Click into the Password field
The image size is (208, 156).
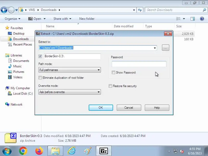139,64
